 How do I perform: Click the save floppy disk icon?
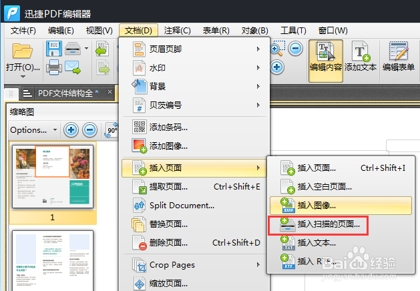coord(54,49)
